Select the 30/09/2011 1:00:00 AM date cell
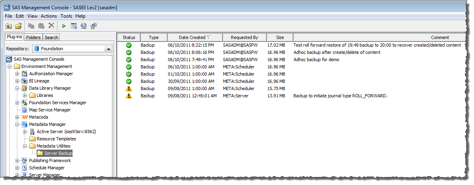The image size is (474, 185). (x=191, y=81)
